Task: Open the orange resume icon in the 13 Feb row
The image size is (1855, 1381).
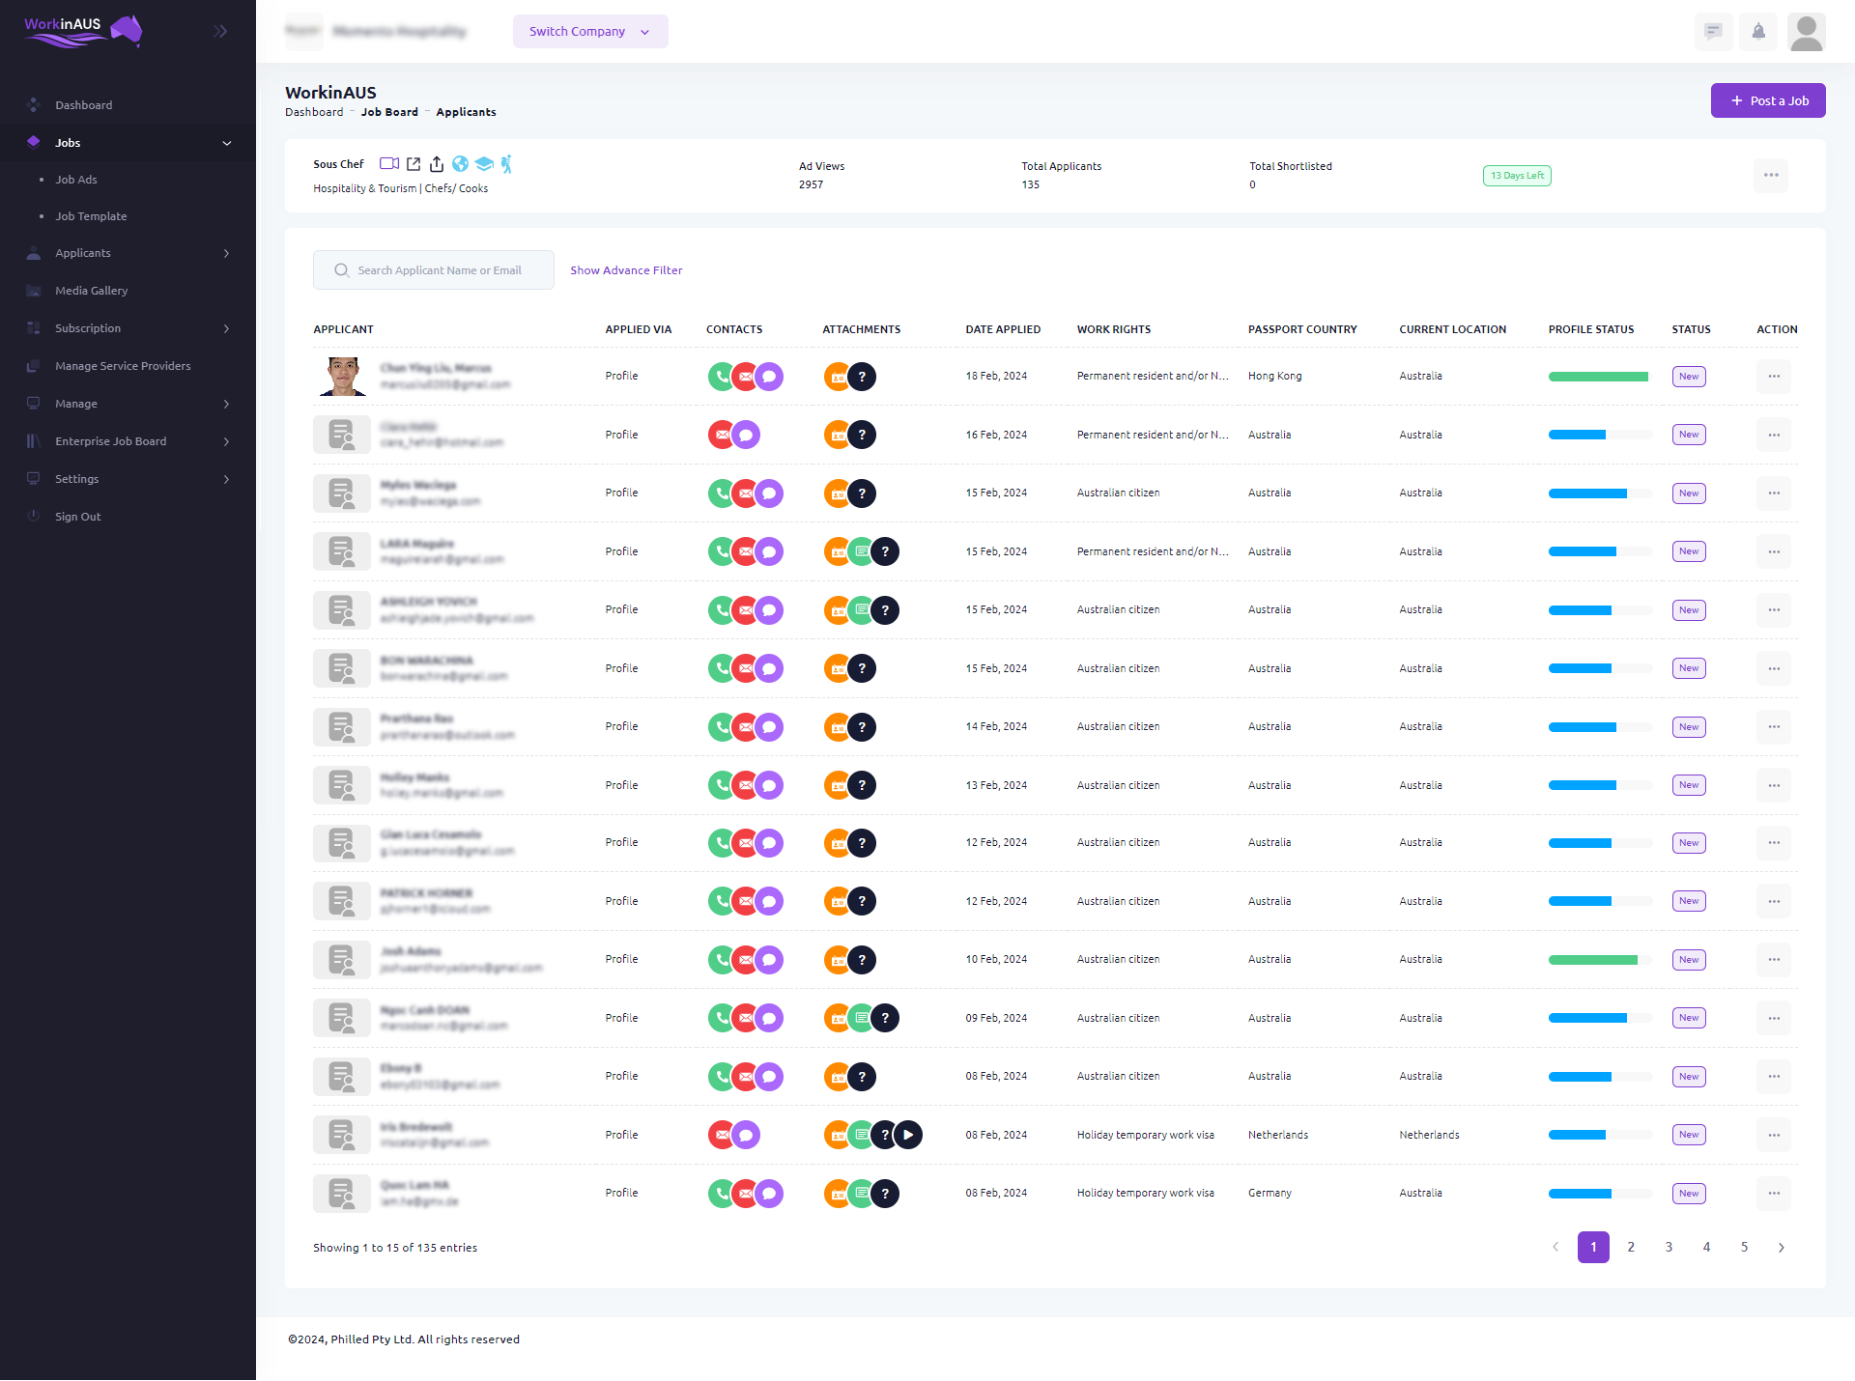Action: coord(838,785)
